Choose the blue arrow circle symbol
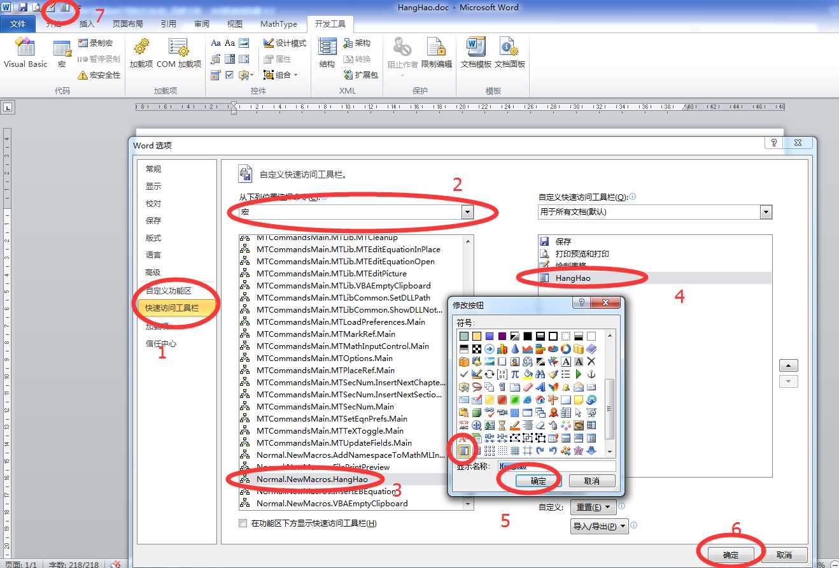Image resolution: width=839 pixels, height=568 pixels. point(489,348)
